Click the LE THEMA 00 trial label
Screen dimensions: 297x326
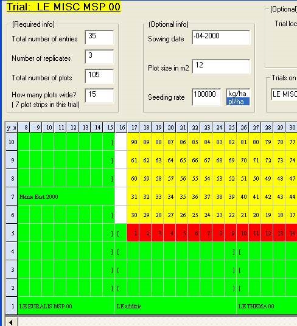coord(256,307)
